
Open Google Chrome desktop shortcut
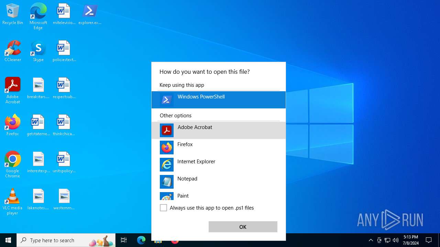pos(13,165)
